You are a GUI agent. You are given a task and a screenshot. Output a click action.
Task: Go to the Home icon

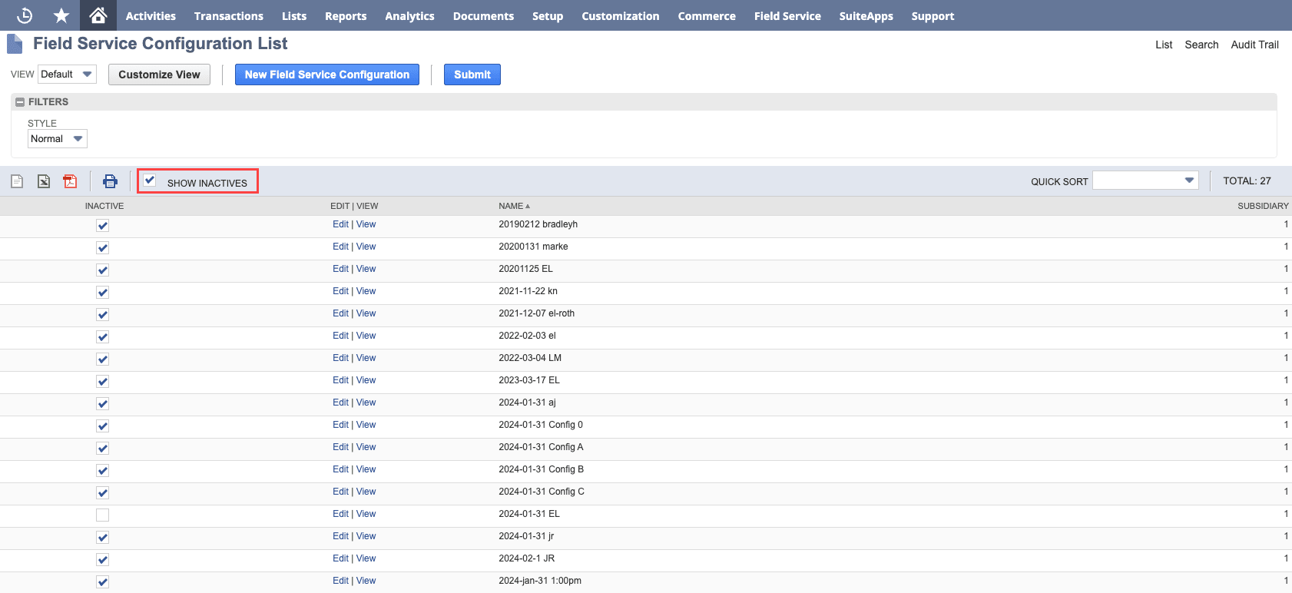click(x=98, y=15)
